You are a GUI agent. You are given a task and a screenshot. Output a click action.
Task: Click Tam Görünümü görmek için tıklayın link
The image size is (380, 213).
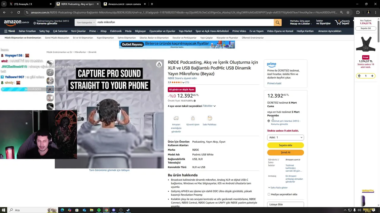tap(109, 170)
